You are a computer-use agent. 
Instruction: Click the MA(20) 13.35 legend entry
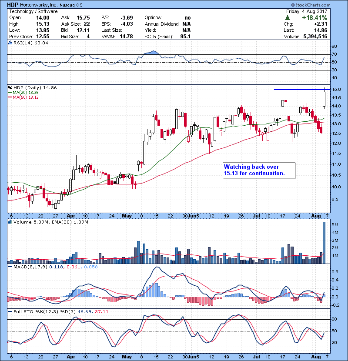23,92
